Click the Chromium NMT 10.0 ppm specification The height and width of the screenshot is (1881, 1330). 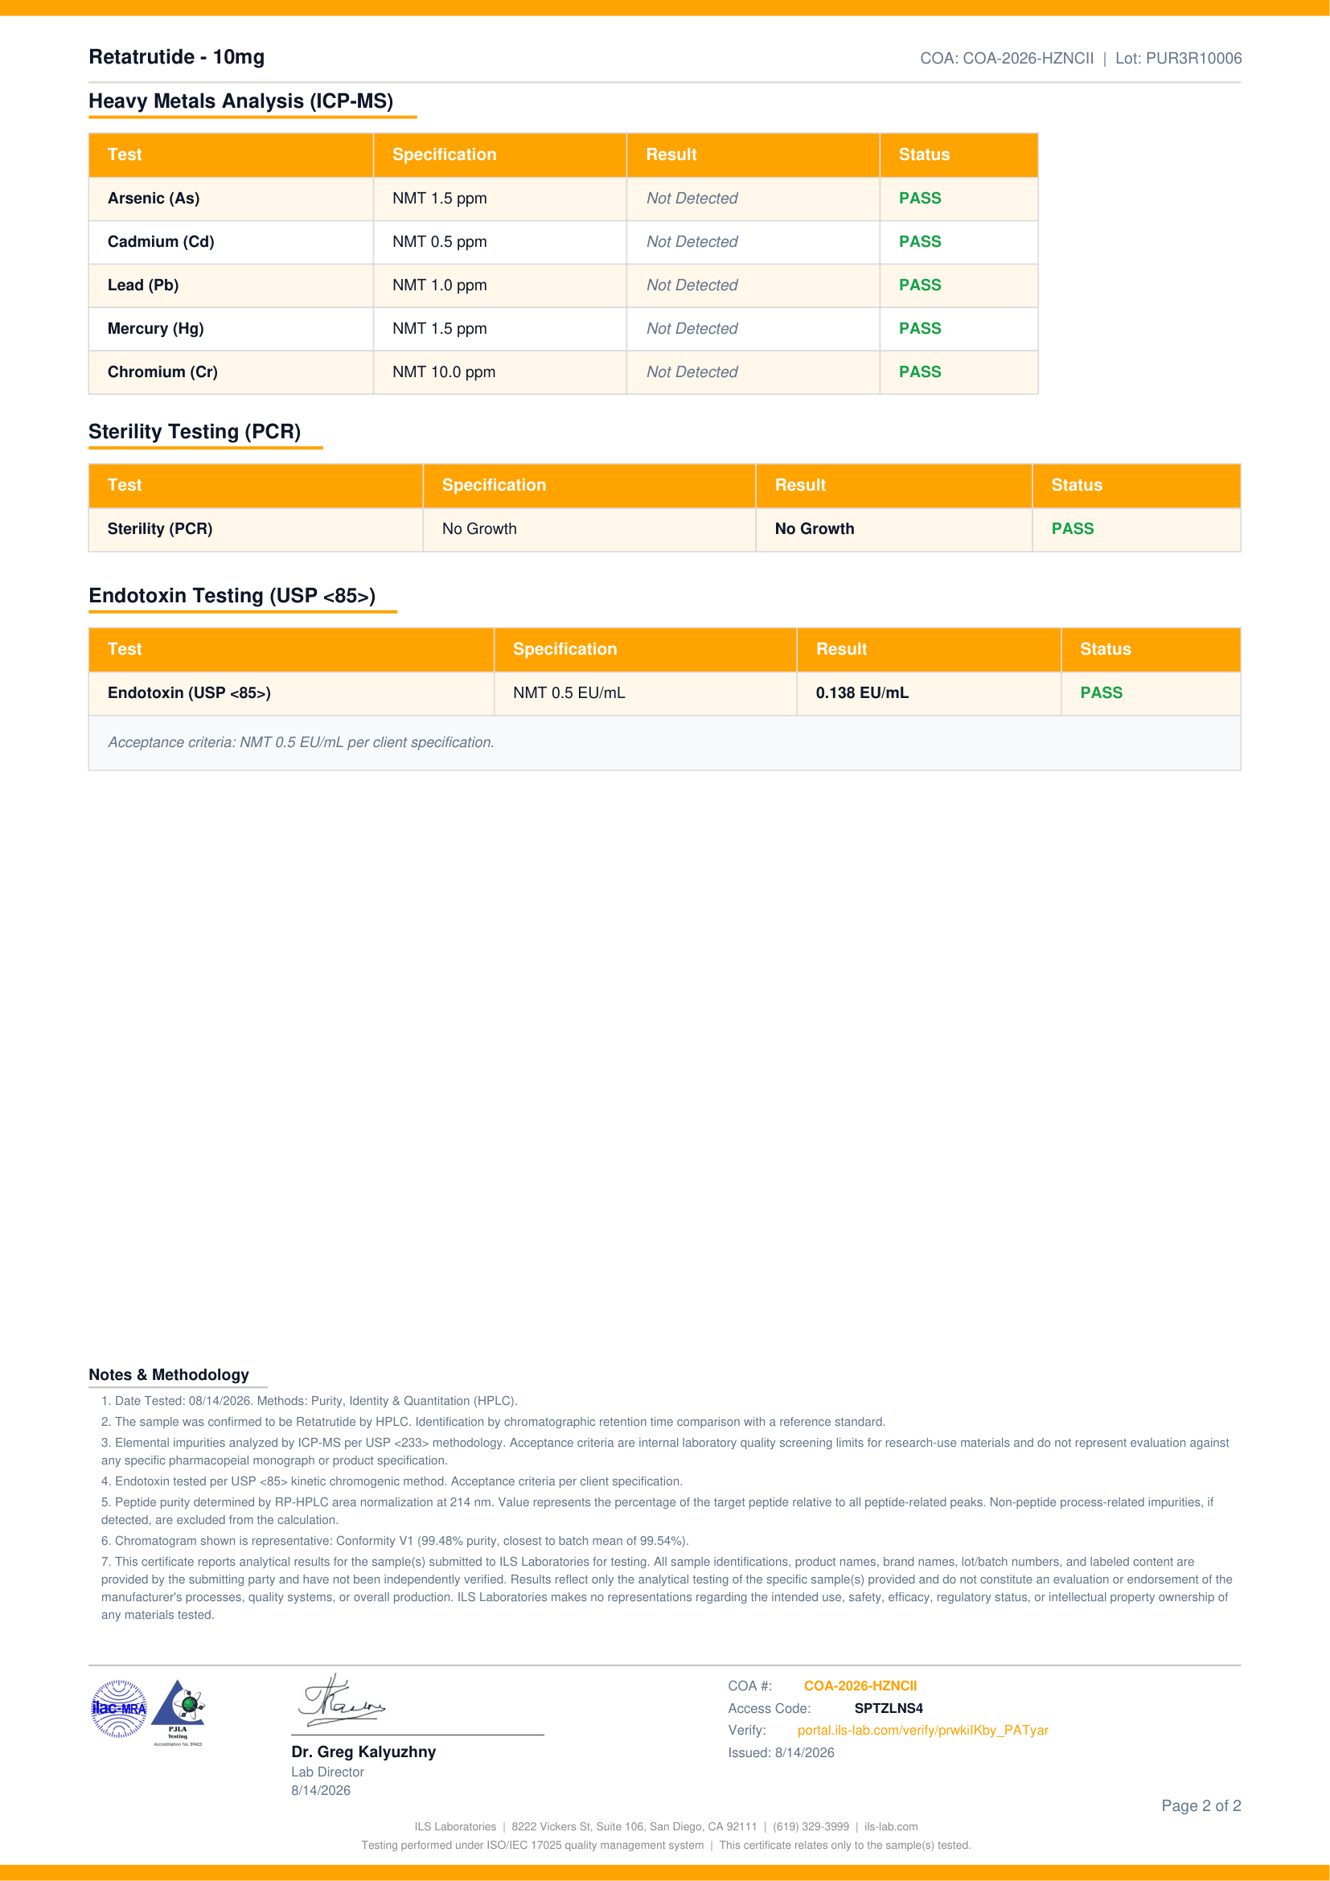coord(444,372)
